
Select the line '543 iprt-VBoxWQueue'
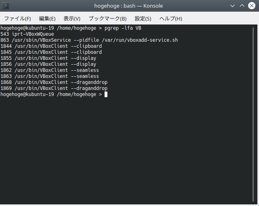tap(27, 34)
